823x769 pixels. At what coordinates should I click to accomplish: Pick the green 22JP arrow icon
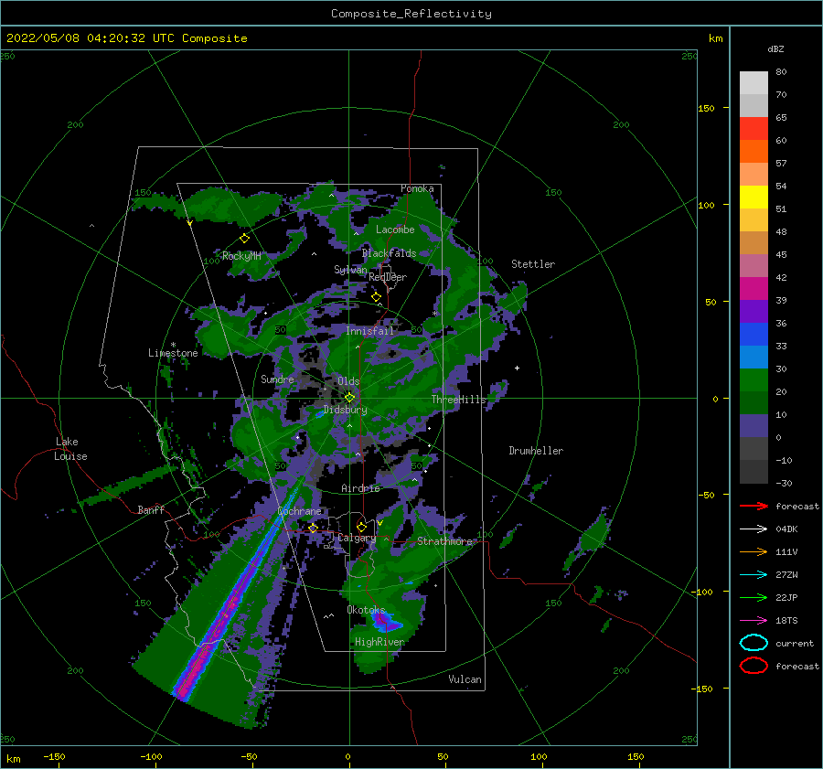(754, 597)
